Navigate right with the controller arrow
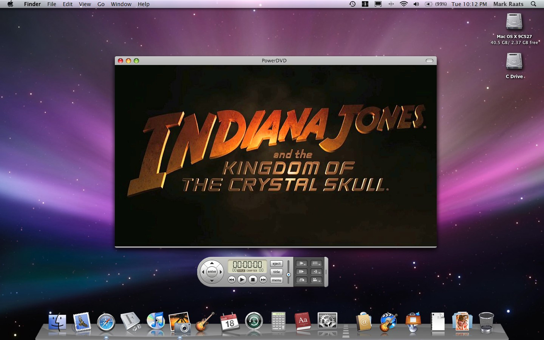The image size is (544, 340). coord(221,272)
